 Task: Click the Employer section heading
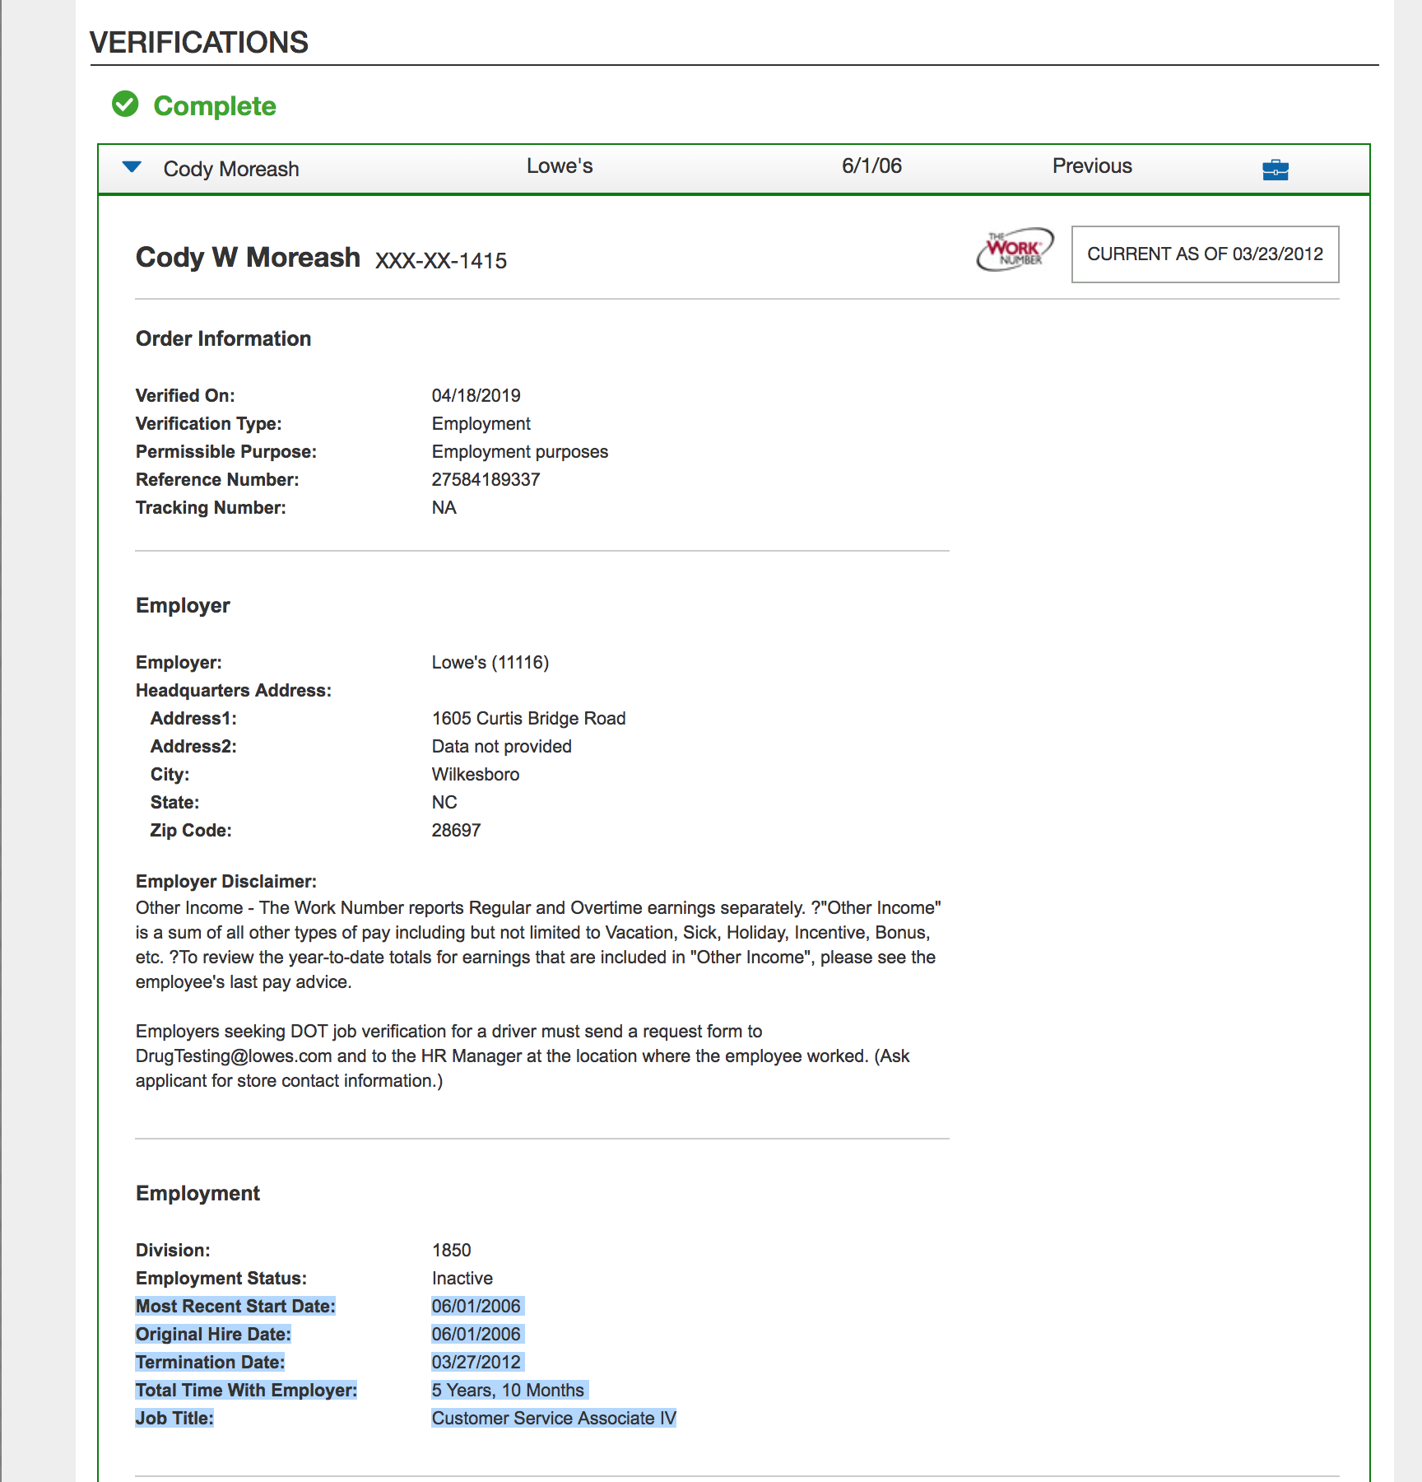click(183, 606)
